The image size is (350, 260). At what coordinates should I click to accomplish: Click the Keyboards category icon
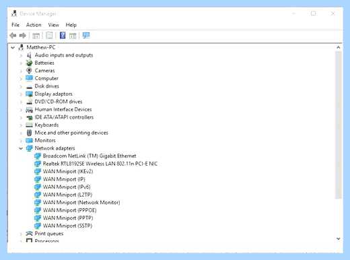[x=29, y=125]
